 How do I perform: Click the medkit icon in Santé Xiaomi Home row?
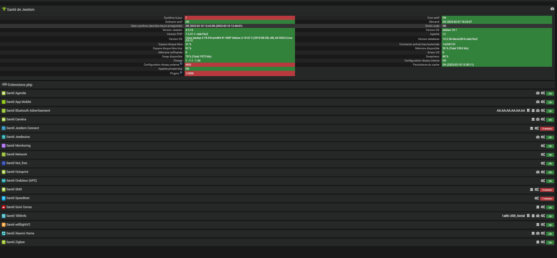pyautogui.click(x=538, y=234)
